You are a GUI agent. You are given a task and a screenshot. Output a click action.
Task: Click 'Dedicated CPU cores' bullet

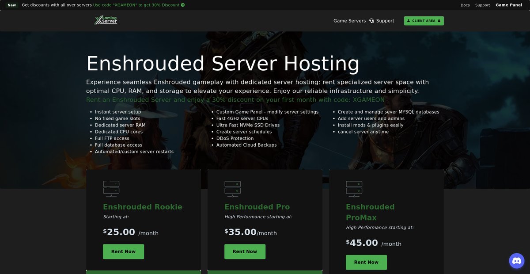click(119, 132)
